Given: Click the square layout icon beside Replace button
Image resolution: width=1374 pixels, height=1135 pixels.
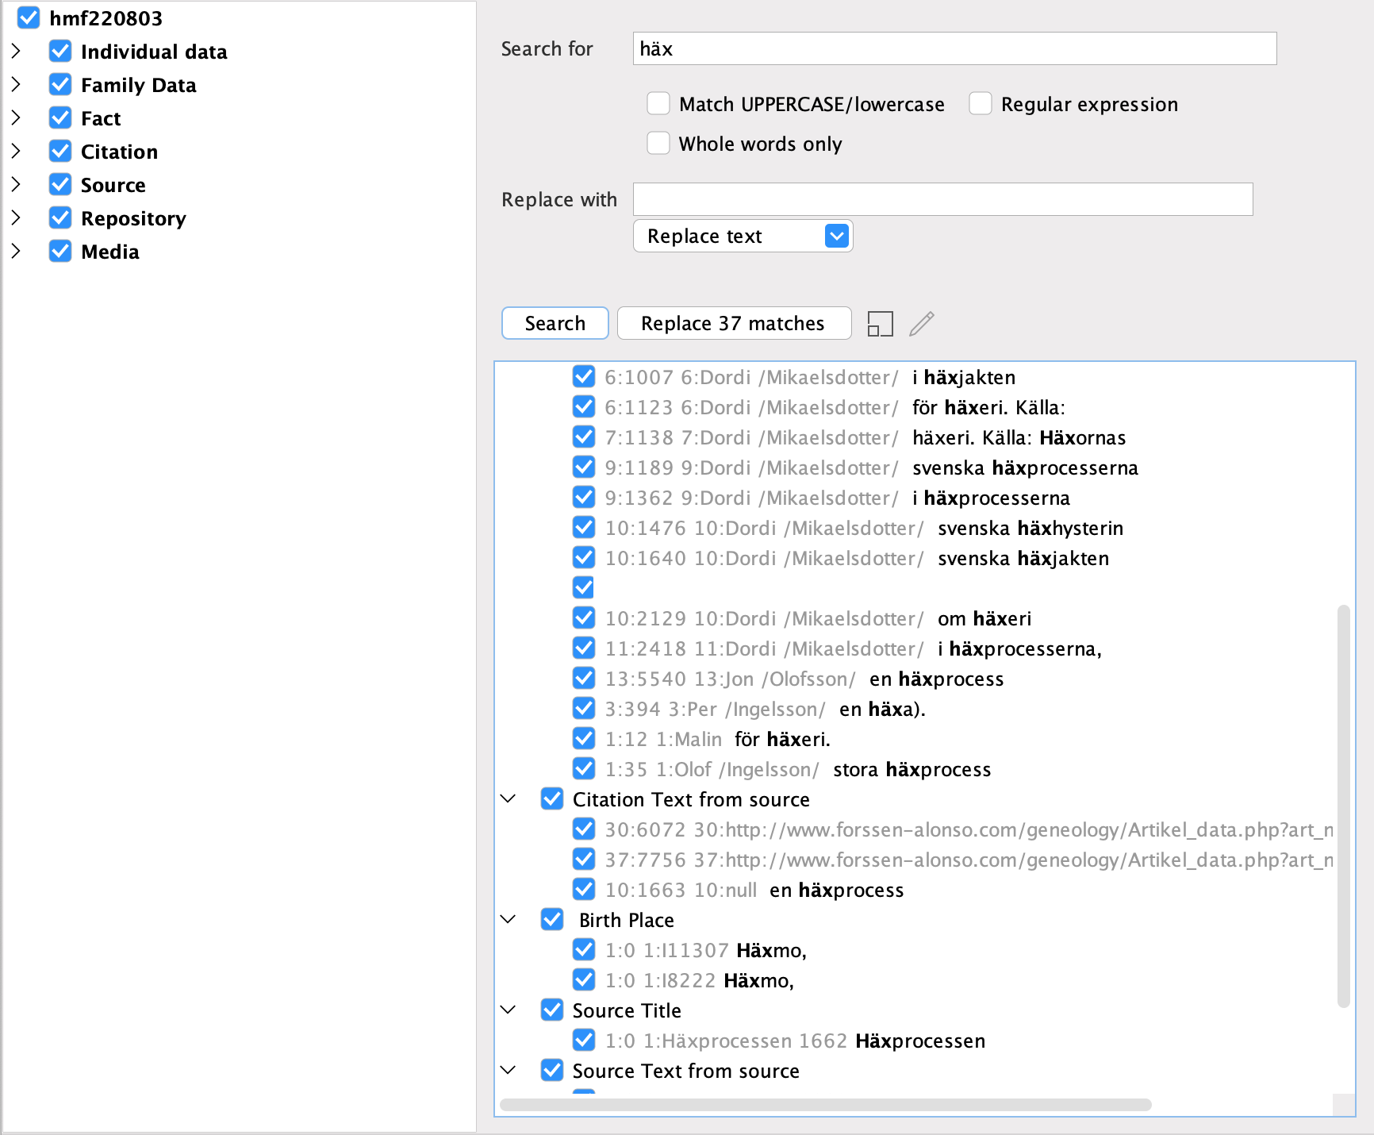Looking at the screenshot, I should (880, 324).
